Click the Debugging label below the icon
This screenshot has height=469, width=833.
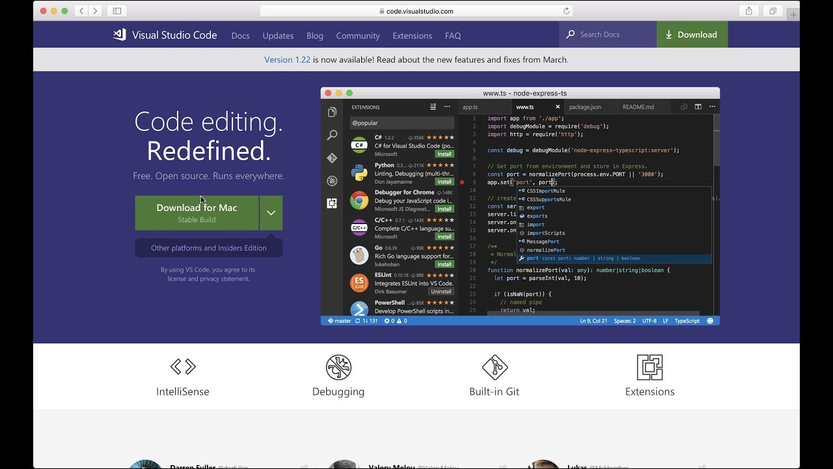tap(338, 391)
